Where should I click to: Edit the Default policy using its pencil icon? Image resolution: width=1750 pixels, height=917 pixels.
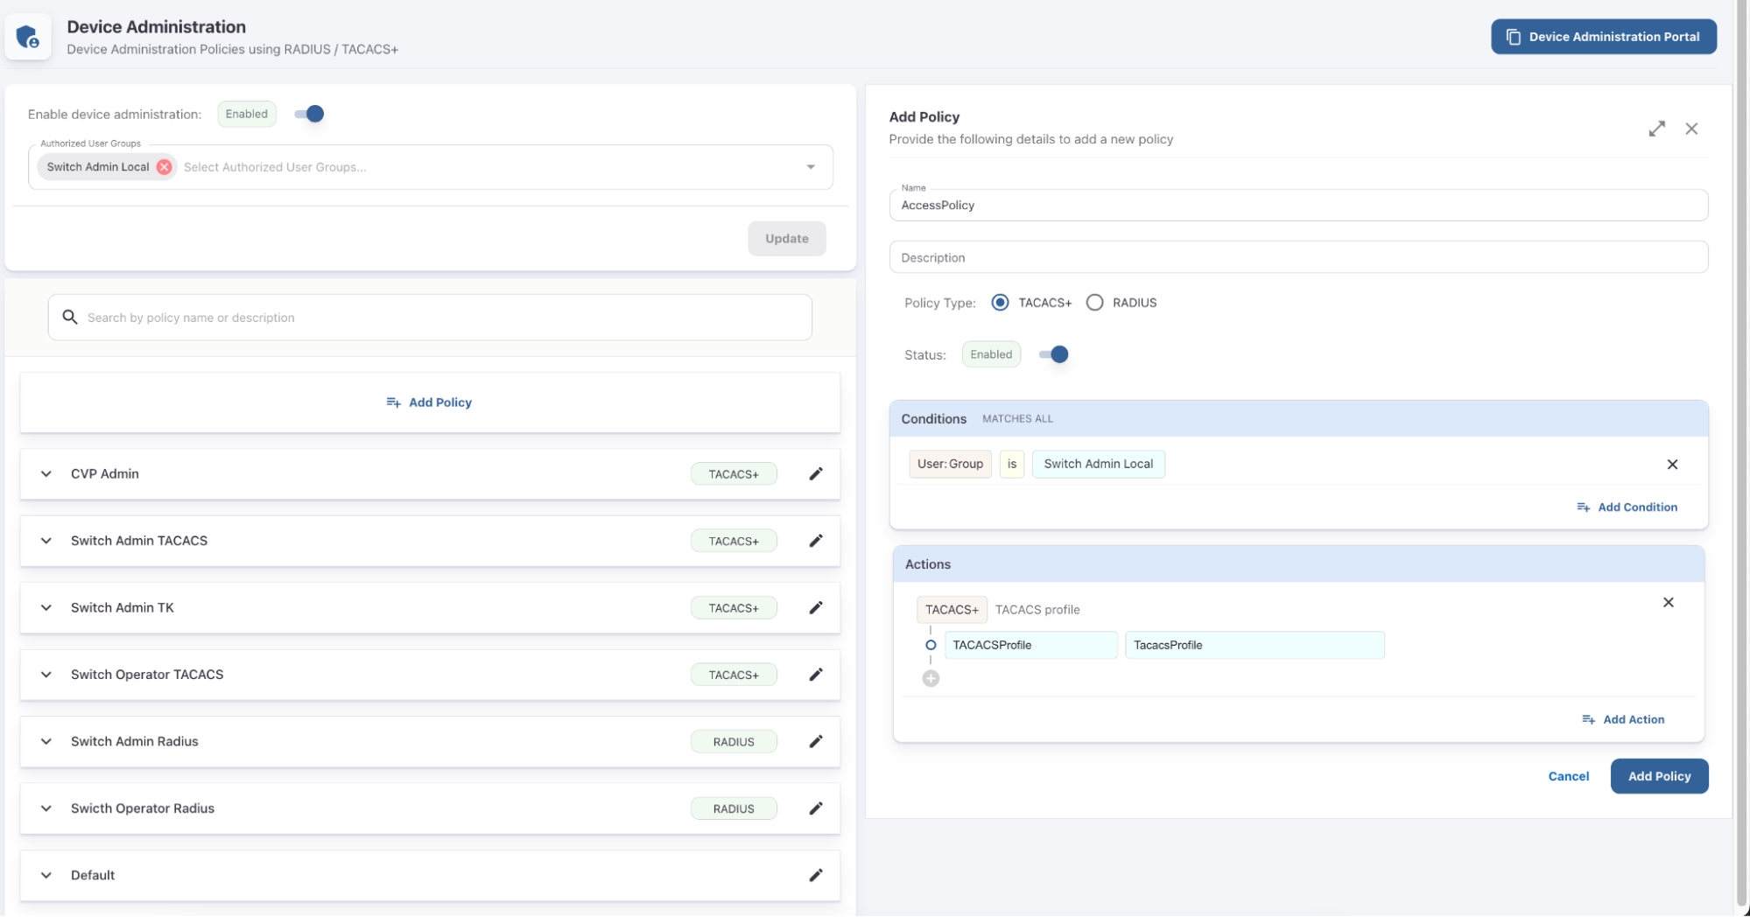pyautogui.click(x=815, y=875)
